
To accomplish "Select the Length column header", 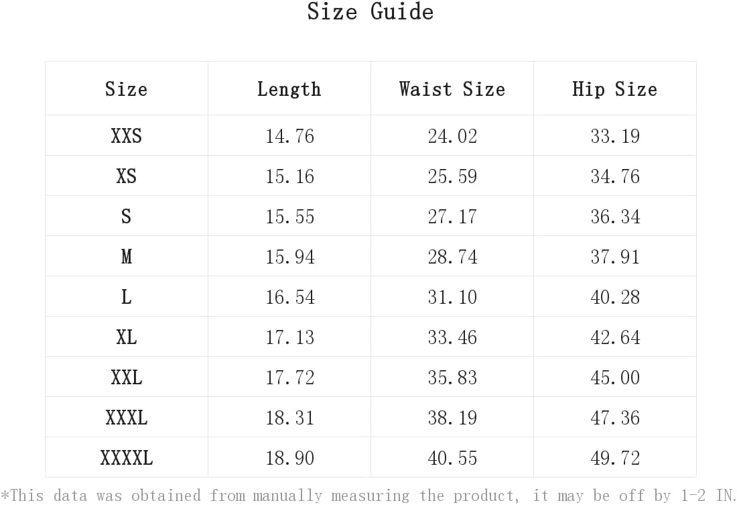I will 289,89.
